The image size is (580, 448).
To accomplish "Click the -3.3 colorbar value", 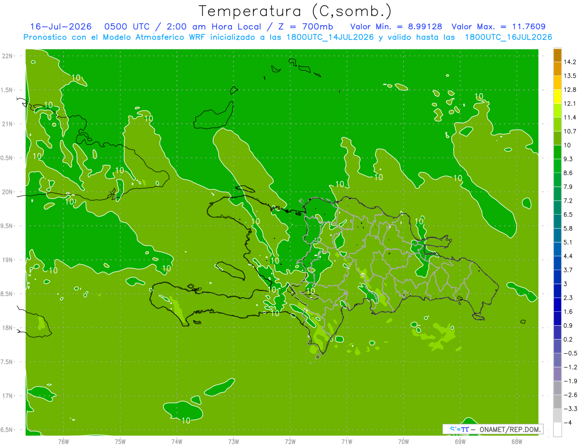I will pyautogui.click(x=570, y=409).
